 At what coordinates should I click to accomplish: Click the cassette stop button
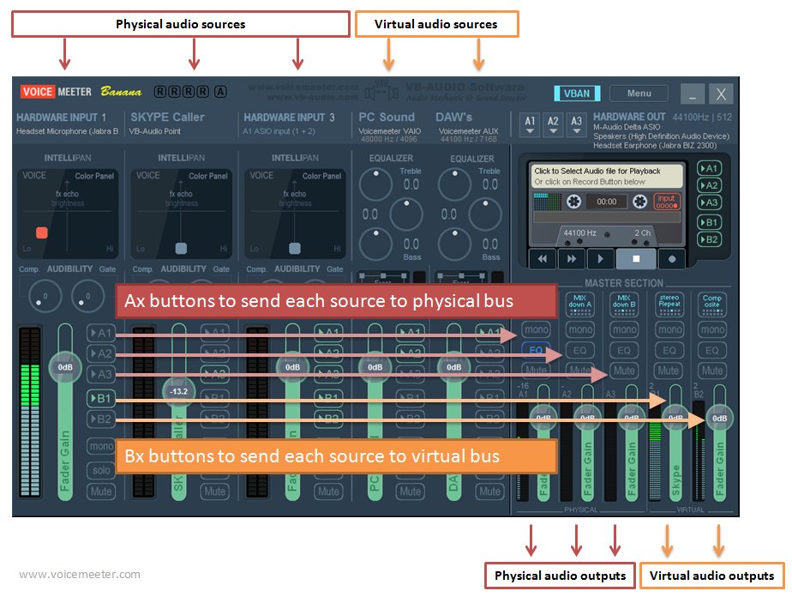pos(636,259)
